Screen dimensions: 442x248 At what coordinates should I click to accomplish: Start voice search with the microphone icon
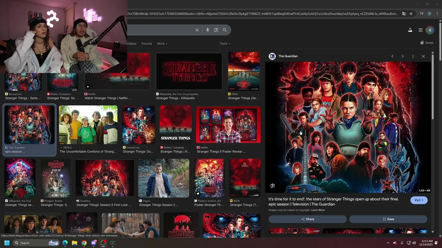tap(208, 30)
